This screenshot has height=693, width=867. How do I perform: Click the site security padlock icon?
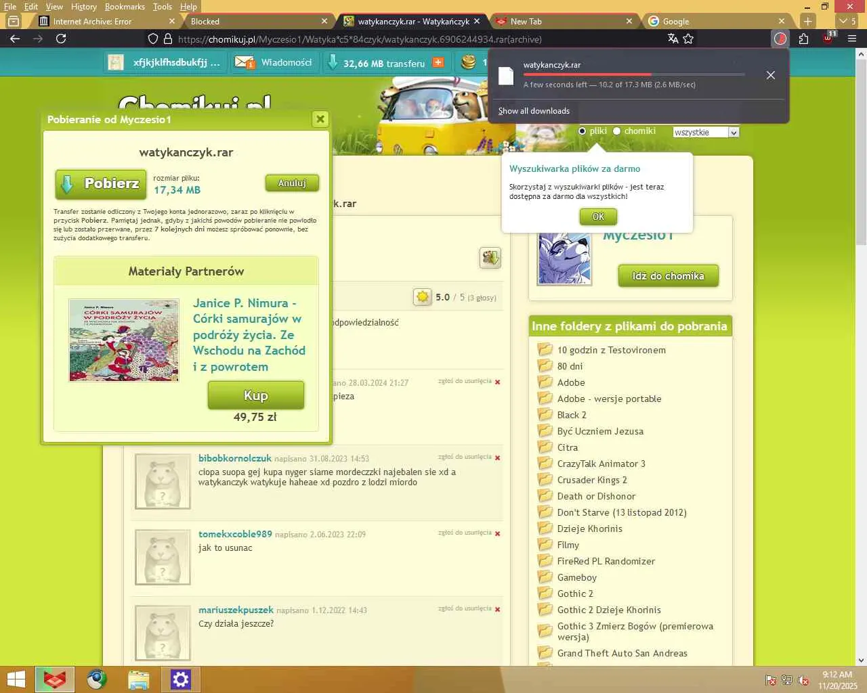168,39
